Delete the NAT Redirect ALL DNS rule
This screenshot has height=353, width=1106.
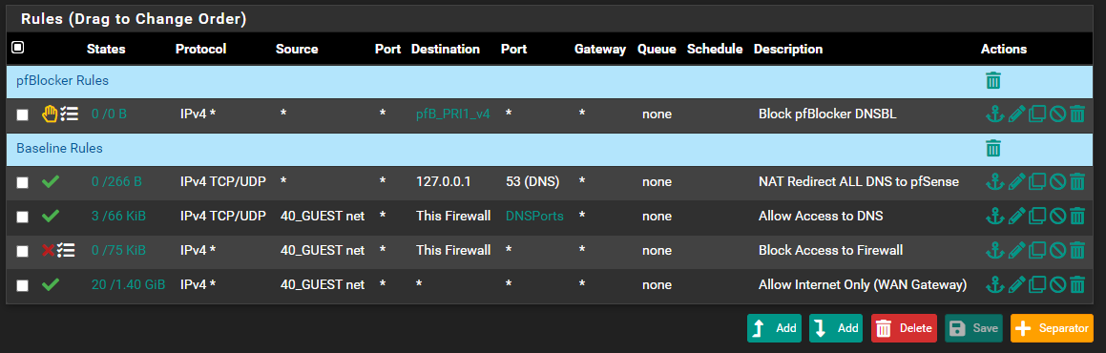1077,182
